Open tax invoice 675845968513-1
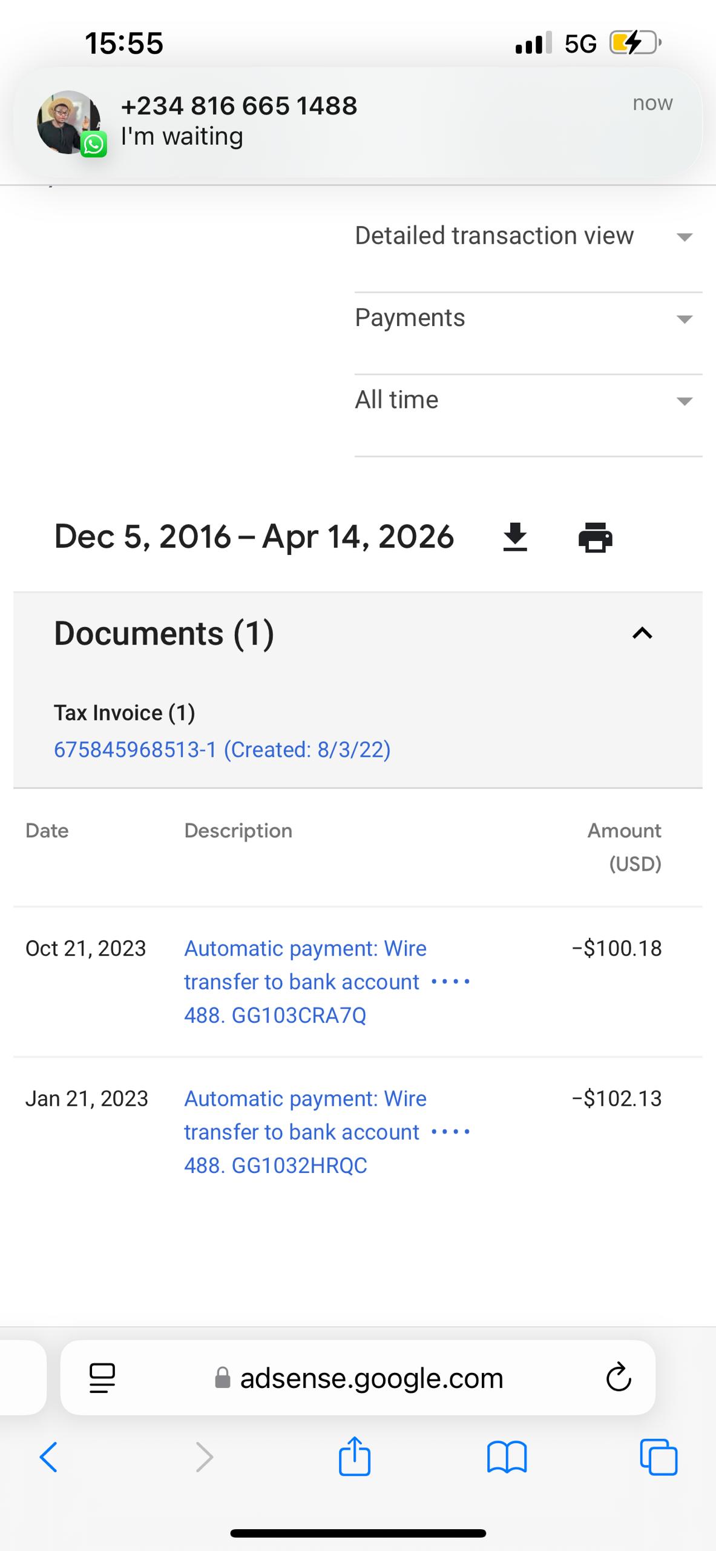 tap(222, 750)
